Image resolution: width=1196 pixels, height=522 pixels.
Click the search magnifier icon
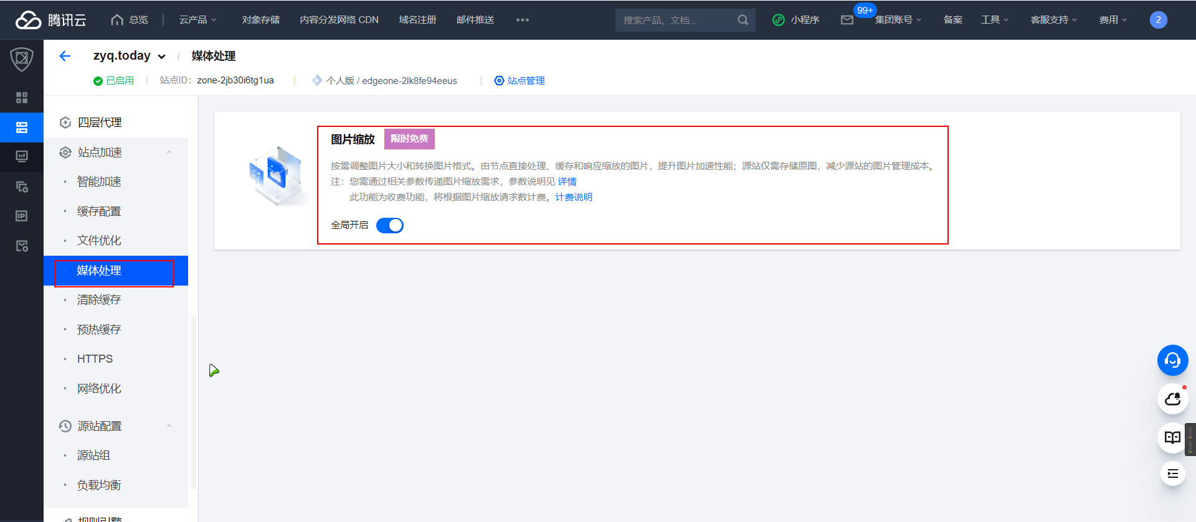coord(743,20)
